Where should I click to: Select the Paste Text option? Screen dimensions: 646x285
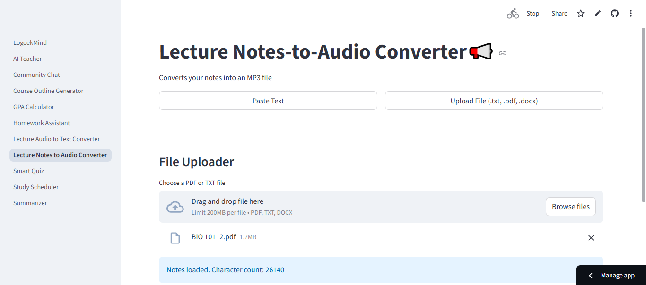pyautogui.click(x=268, y=100)
